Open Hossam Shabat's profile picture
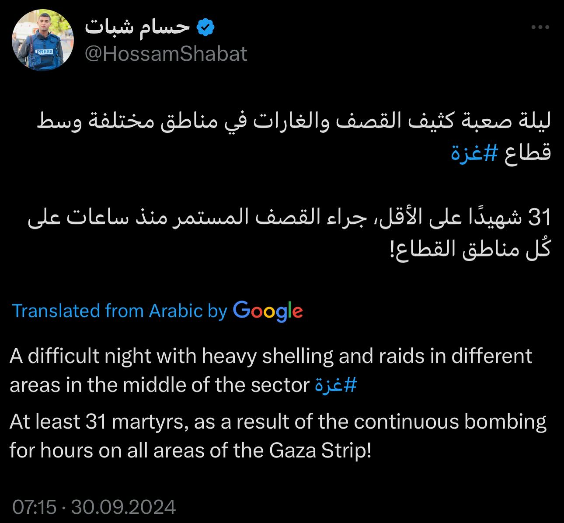This screenshot has height=523, width=564. click(43, 40)
